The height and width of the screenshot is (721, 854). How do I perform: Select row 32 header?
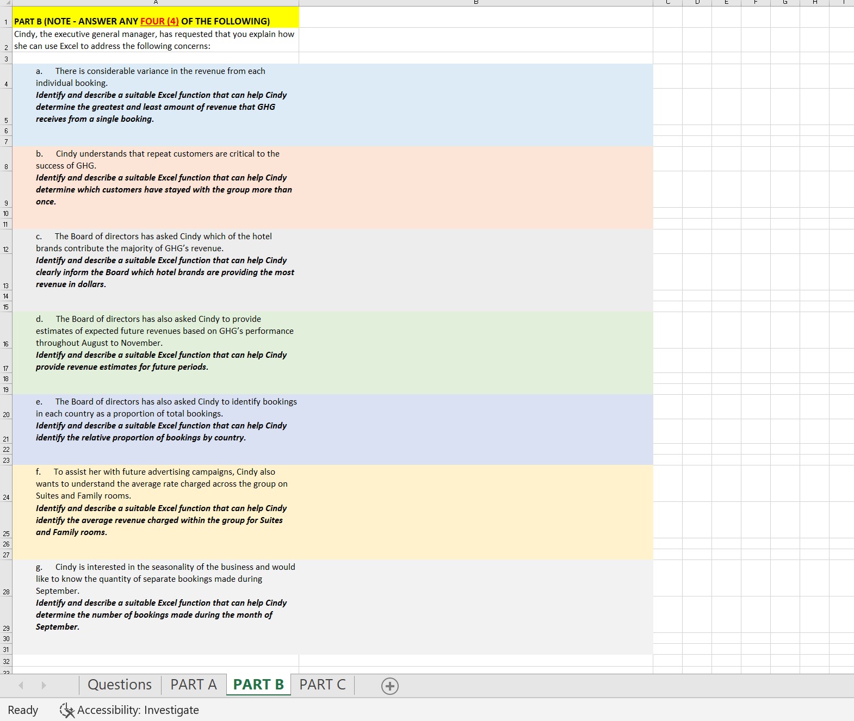(x=6, y=661)
